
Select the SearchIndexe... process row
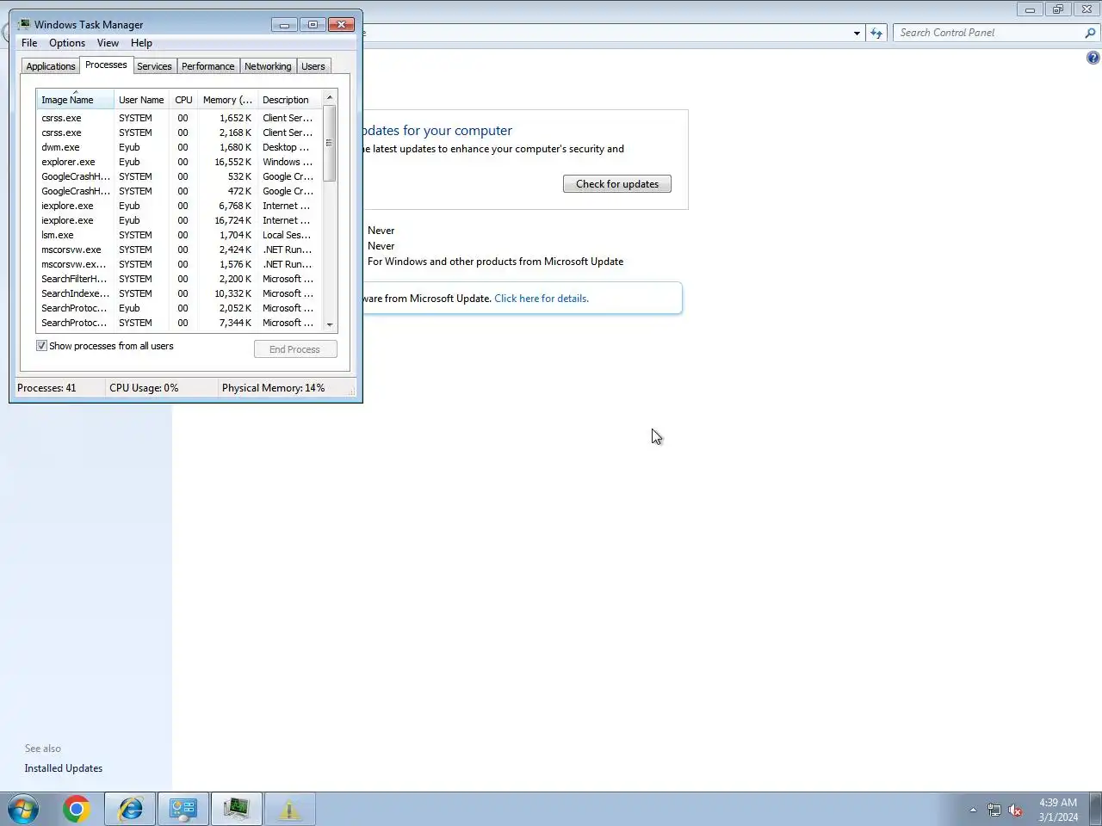[x=179, y=293]
